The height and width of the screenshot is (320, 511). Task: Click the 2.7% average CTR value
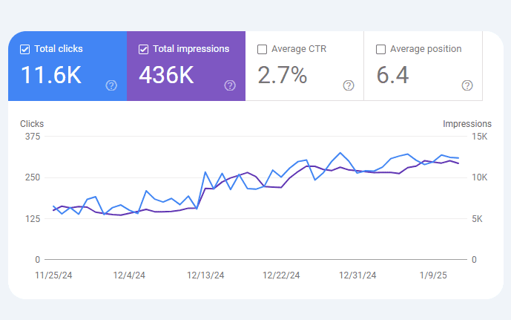(x=282, y=75)
